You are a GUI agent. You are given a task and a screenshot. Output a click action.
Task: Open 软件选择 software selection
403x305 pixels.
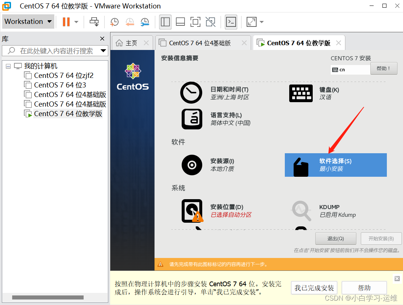click(336, 165)
